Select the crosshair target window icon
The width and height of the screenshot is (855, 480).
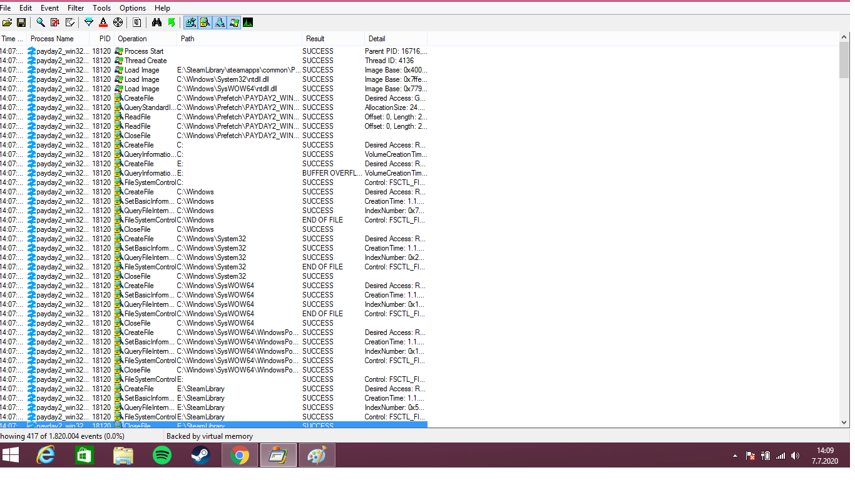[x=118, y=22]
